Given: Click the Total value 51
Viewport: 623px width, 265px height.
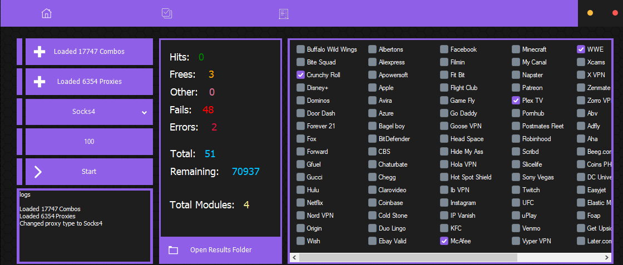Looking at the screenshot, I should (x=210, y=154).
